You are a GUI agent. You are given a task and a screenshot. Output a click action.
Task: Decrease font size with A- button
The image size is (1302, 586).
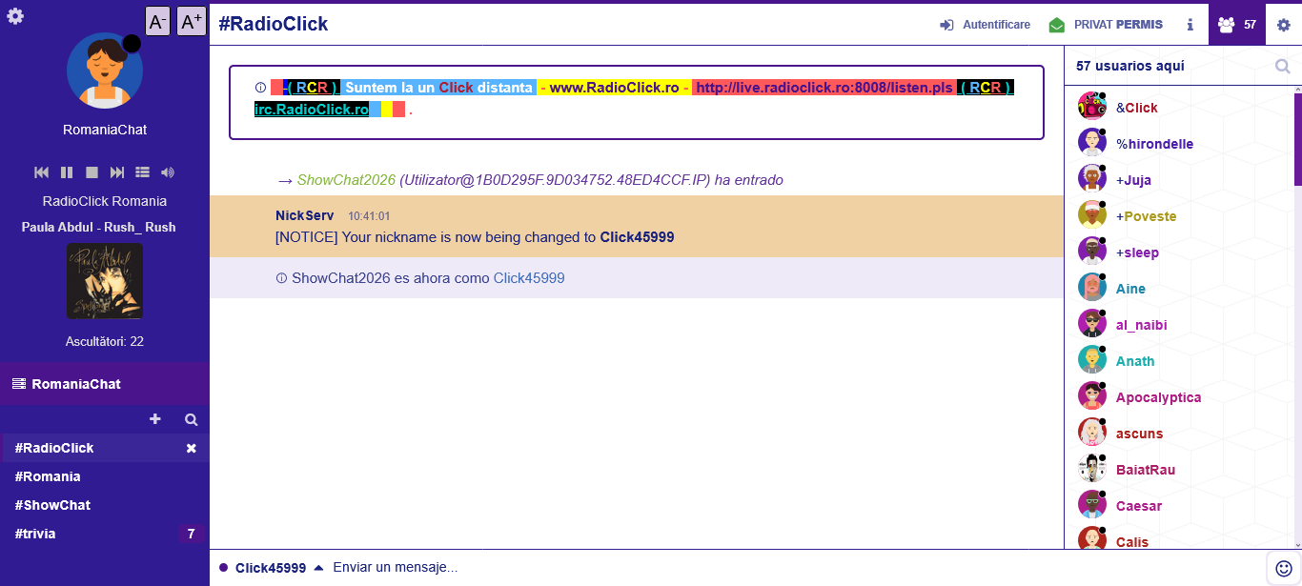pos(158,21)
